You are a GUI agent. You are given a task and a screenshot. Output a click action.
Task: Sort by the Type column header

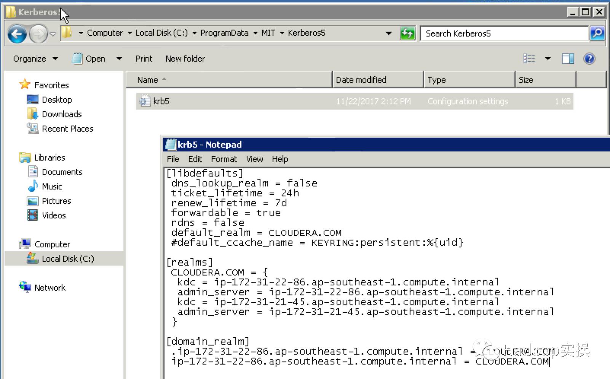[x=469, y=80]
